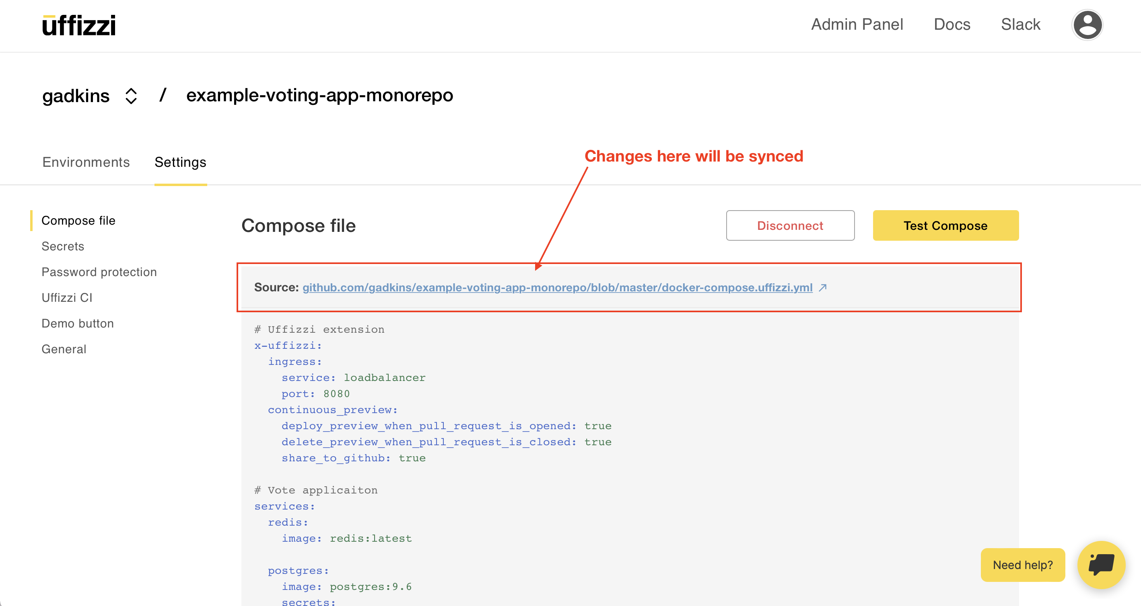Select Compose file in settings sidebar

[x=78, y=220]
